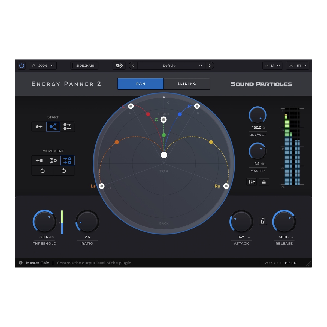327x327 pixels.
Task: Select the speaker-arrow Start mode
Action: coord(39,127)
